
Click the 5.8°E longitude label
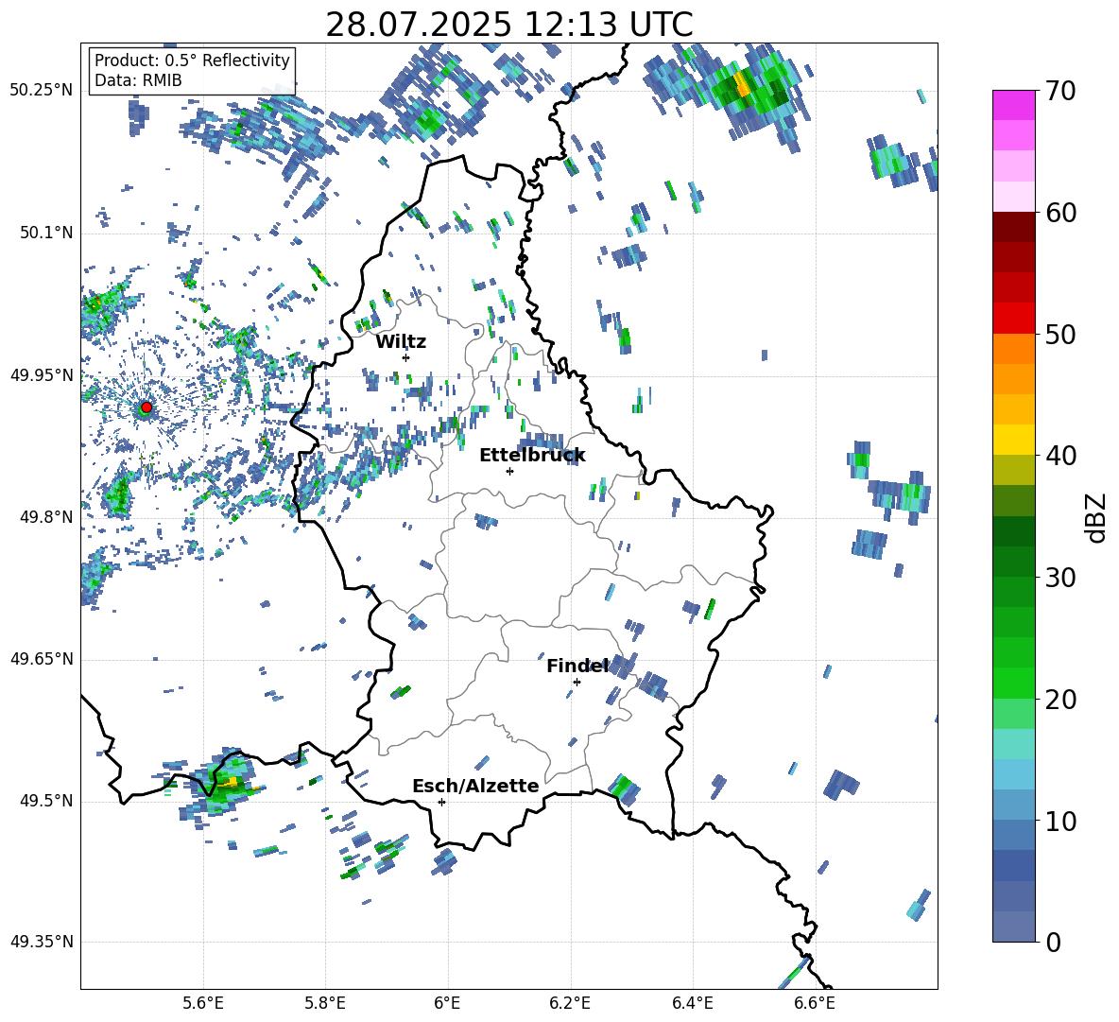point(325,1004)
